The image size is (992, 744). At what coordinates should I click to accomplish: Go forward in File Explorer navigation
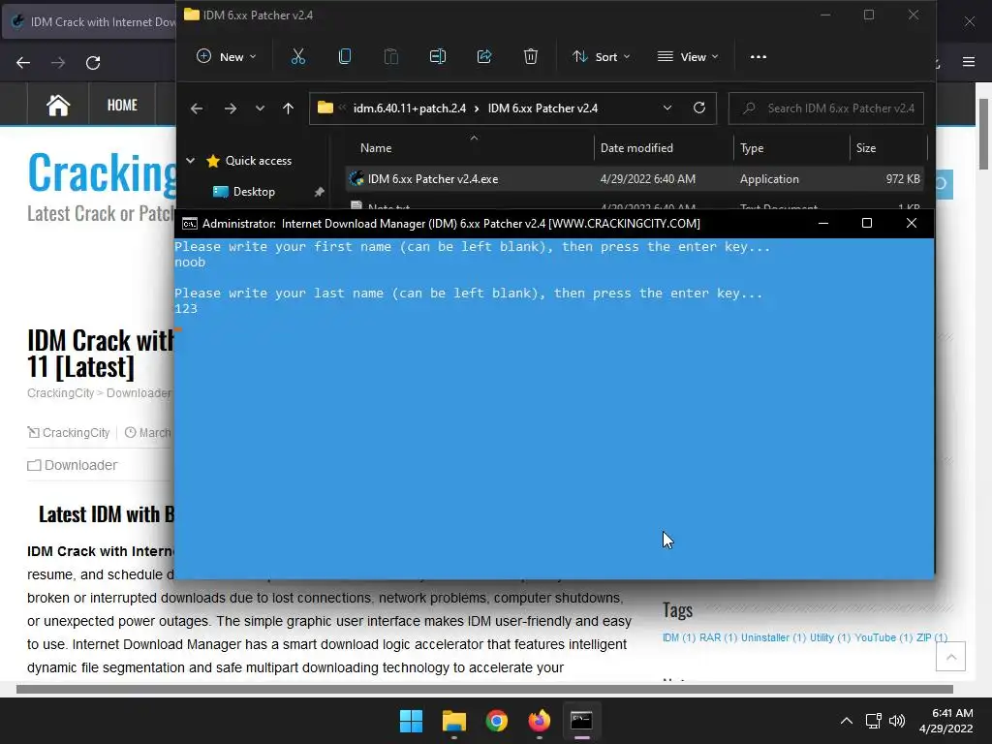(x=231, y=108)
